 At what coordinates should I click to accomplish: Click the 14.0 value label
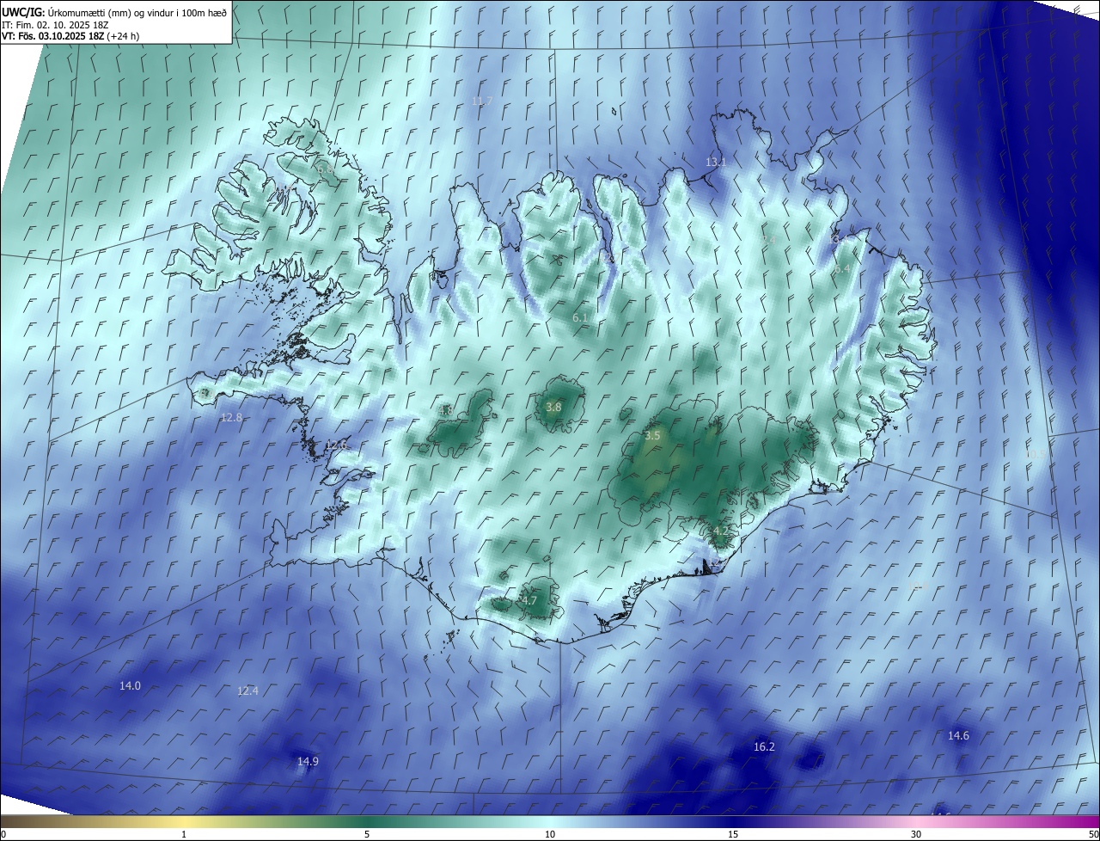[x=130, y=685]
